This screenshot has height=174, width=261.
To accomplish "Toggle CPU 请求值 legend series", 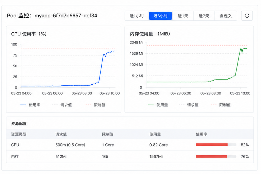I will 62,105.
